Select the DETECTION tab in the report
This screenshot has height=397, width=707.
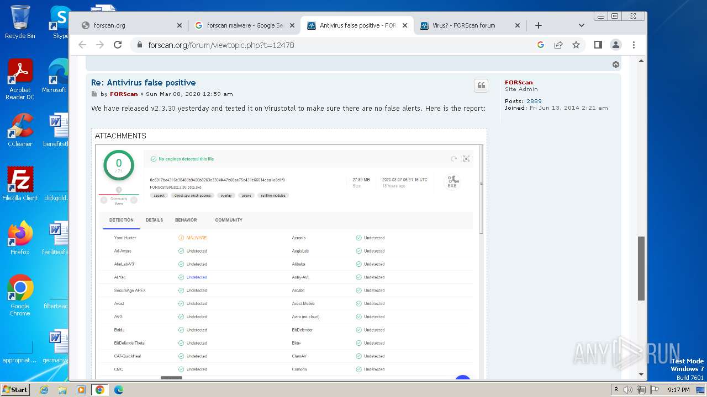[x=122, y=220]
